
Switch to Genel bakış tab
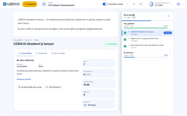(x=25, y=53)
